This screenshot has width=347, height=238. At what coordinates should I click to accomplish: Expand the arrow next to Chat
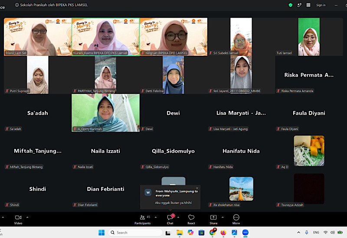click(x=178, y=218)
